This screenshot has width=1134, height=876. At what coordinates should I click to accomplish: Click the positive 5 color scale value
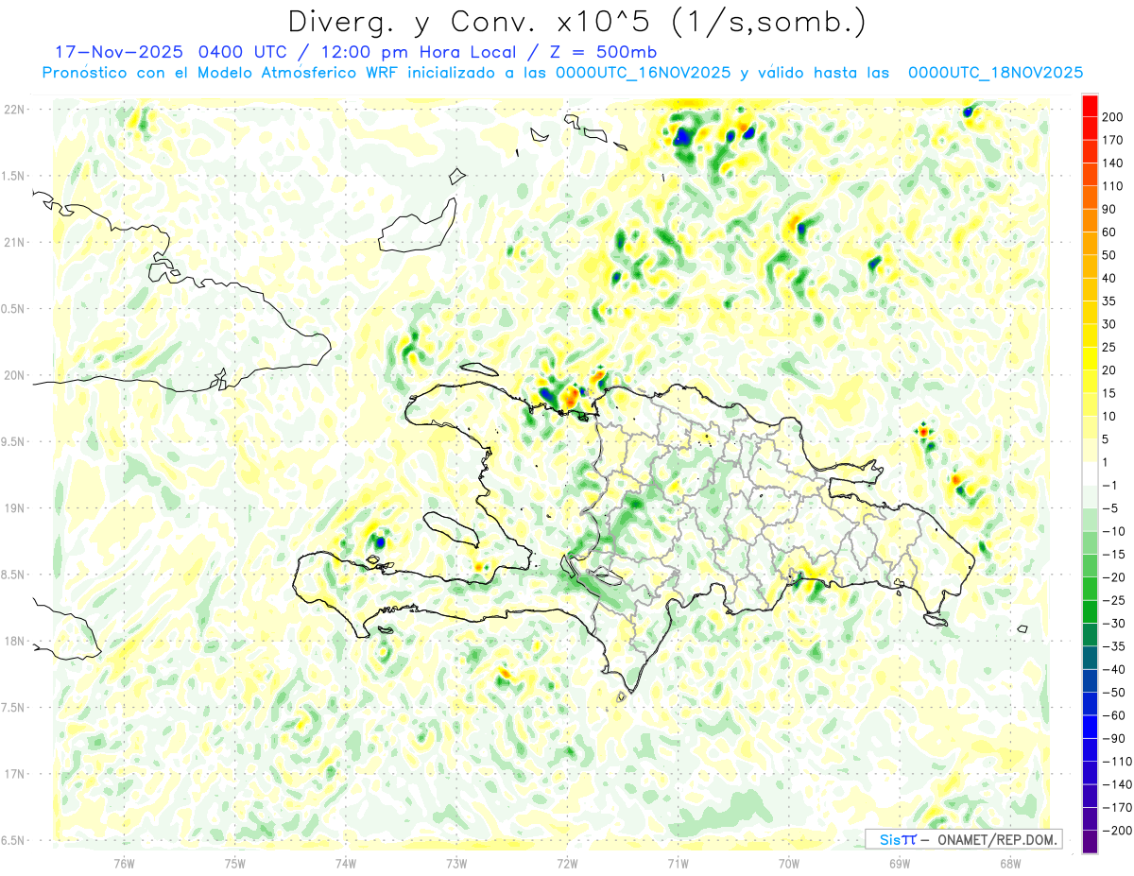coord(1107,439)
